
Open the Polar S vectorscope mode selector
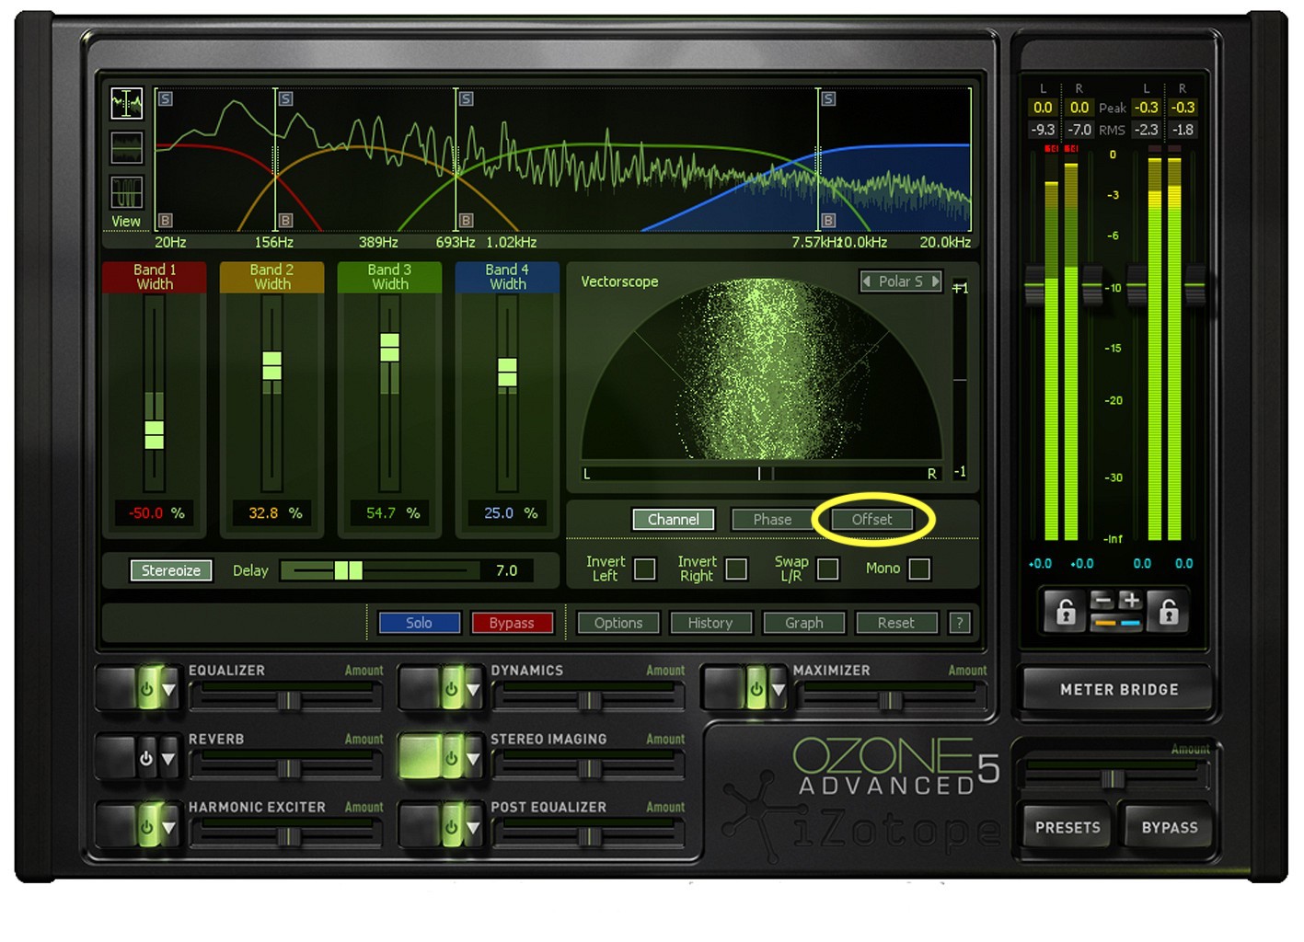(x=901, y=281)
